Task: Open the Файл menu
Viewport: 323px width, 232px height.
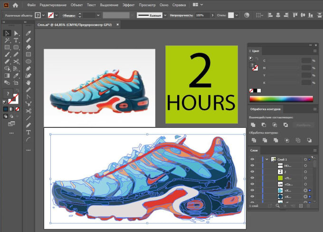Action: pos(31,5)
